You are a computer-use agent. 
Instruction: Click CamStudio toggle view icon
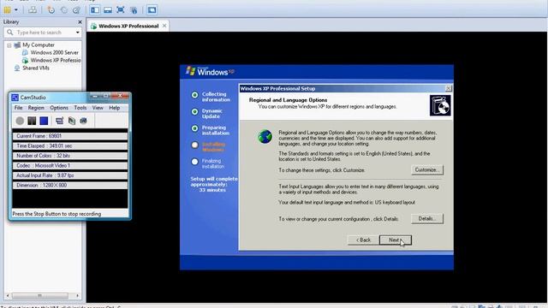[x=59, y=121]
